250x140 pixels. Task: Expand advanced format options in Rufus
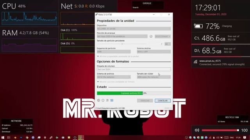[116, 82]
